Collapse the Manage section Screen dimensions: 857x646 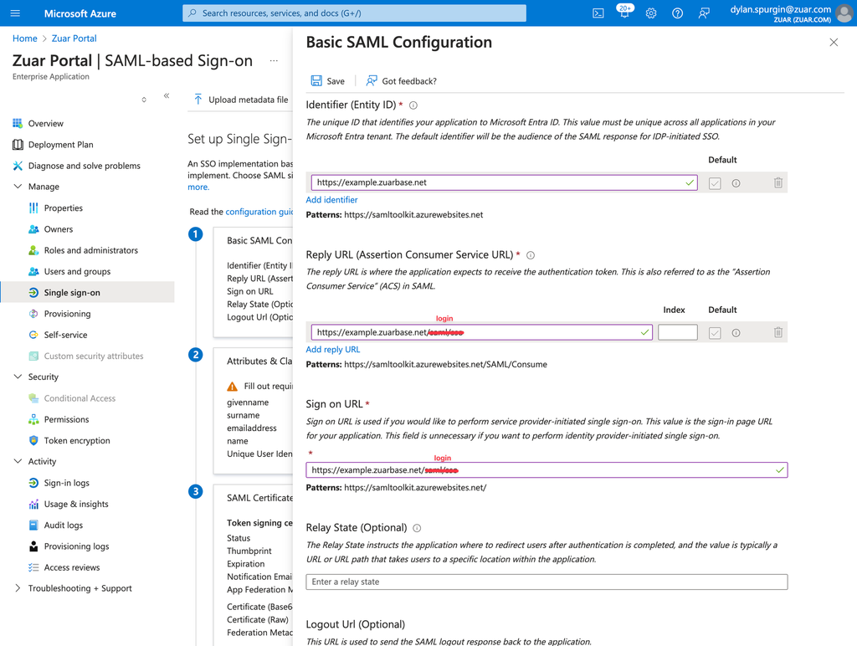[18, 187]
